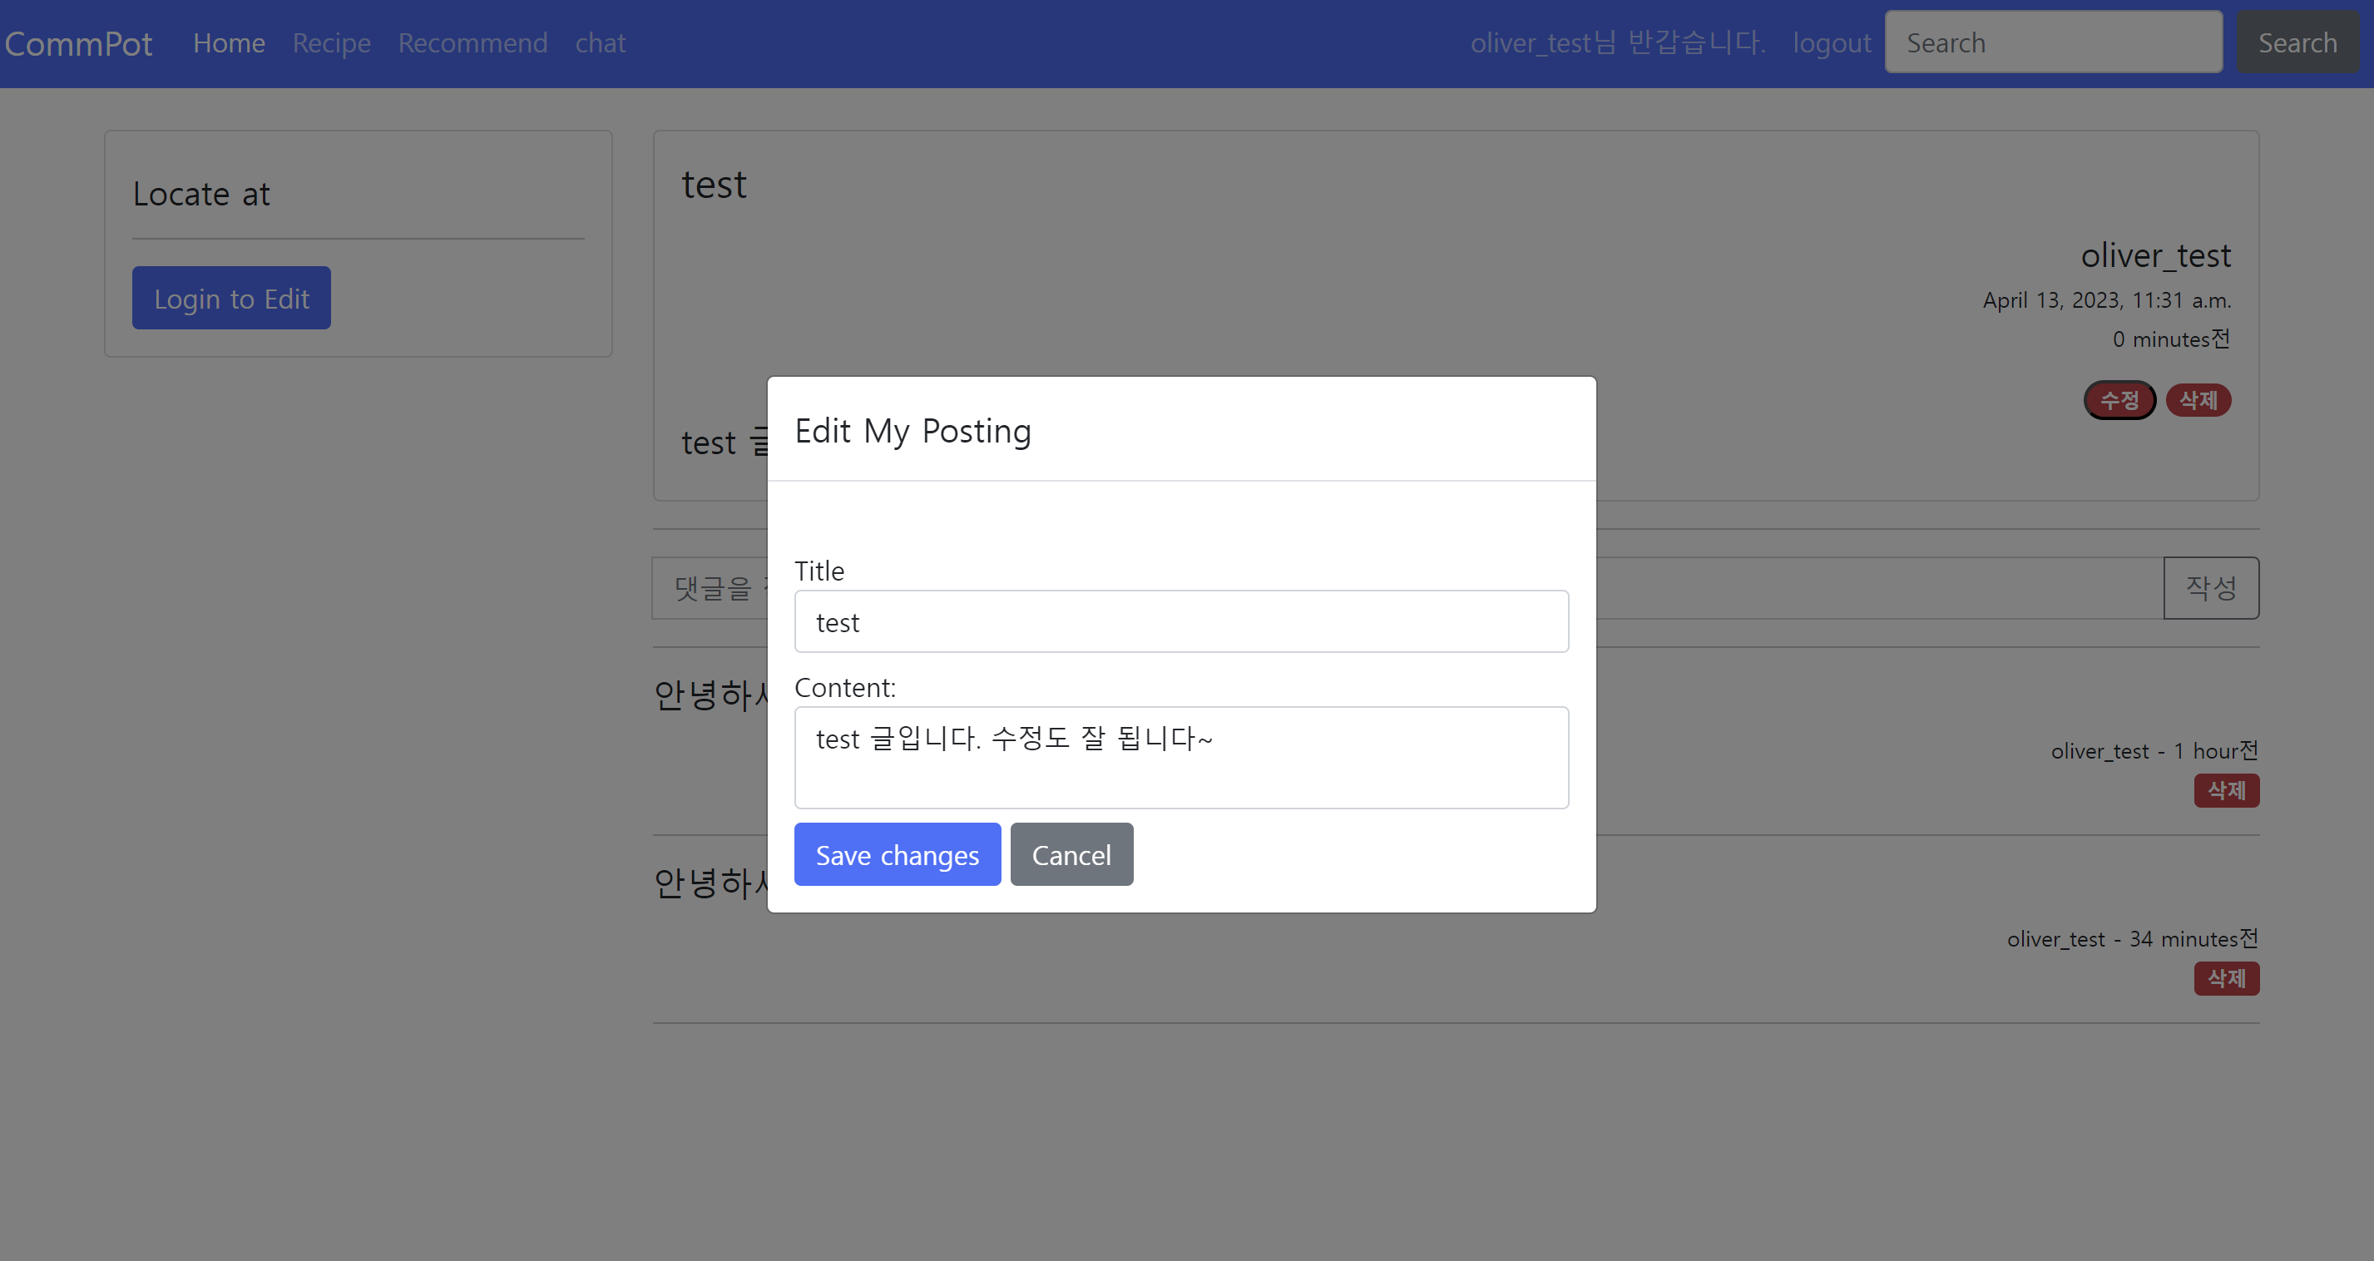This screenshot has height=1261, width=2374.
Task: Click the Save changes button
Action: coord(897,854)
